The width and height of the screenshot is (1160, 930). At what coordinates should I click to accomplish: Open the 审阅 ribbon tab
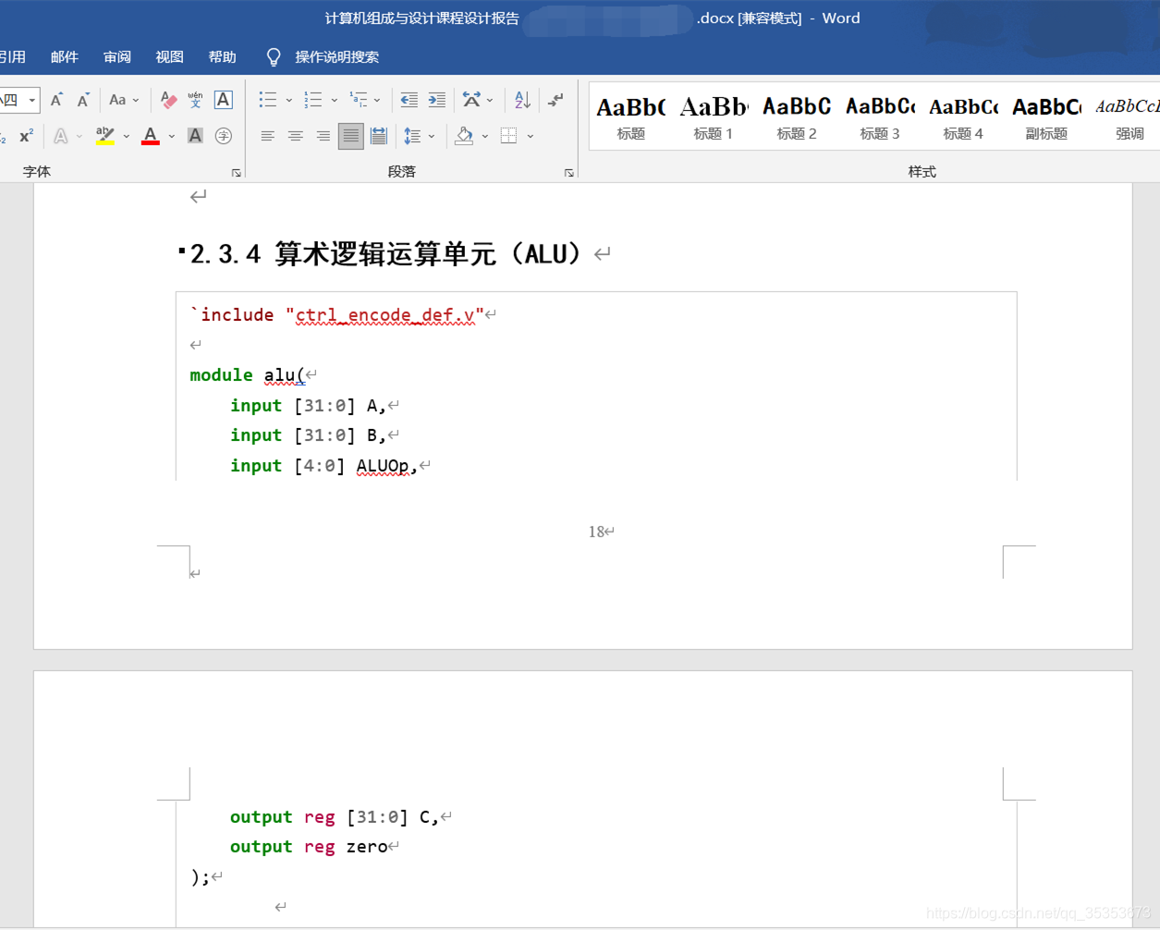[x=117, y=57]
